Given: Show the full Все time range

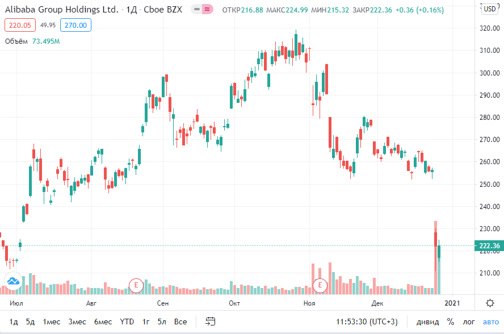Looking at the screenshot, I should [180, 322].
